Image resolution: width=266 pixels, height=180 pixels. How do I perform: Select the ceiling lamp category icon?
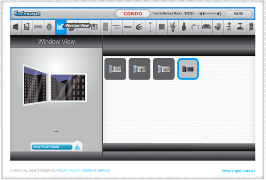coord(240,27)
